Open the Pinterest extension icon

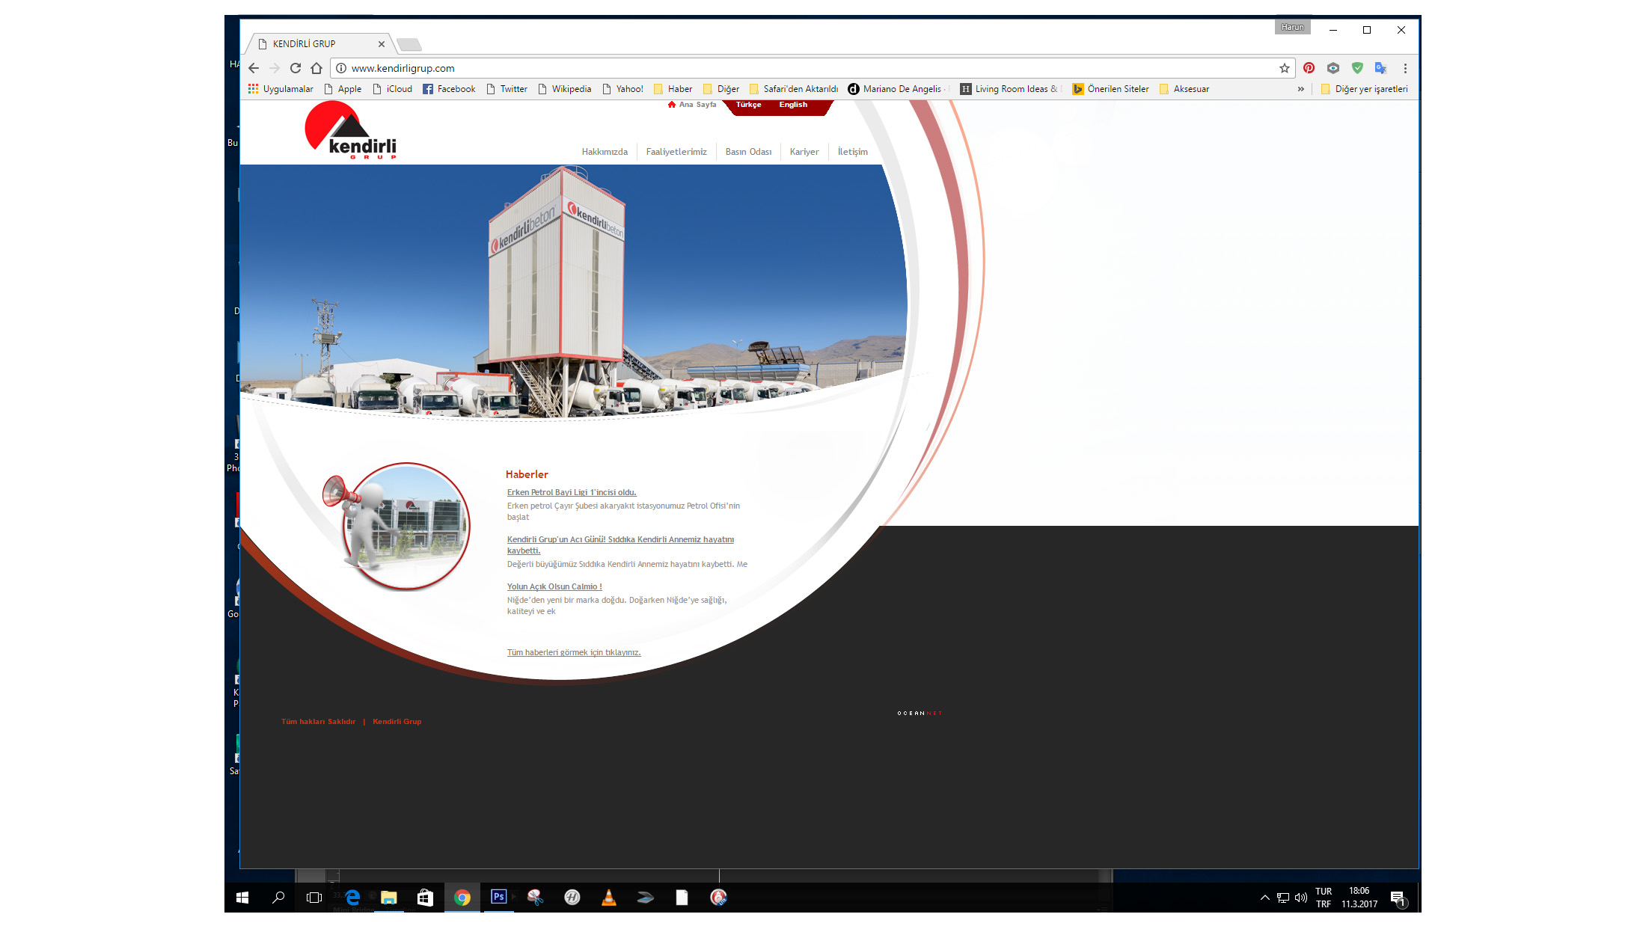click(1309, 68)
